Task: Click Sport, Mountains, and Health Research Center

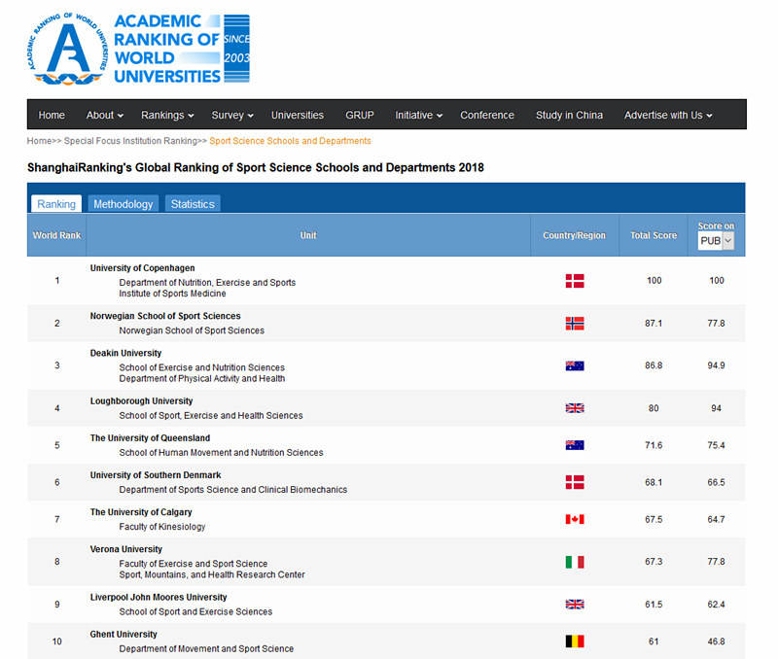Action: coord(212,574)
